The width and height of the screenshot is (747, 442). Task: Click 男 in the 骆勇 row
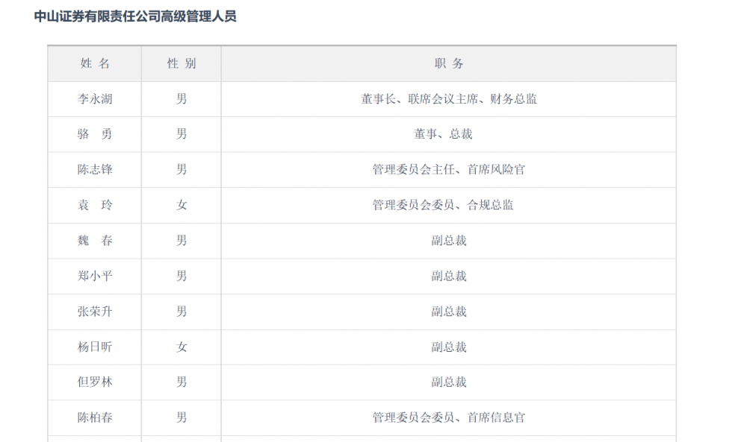click(x=182, y=134)
